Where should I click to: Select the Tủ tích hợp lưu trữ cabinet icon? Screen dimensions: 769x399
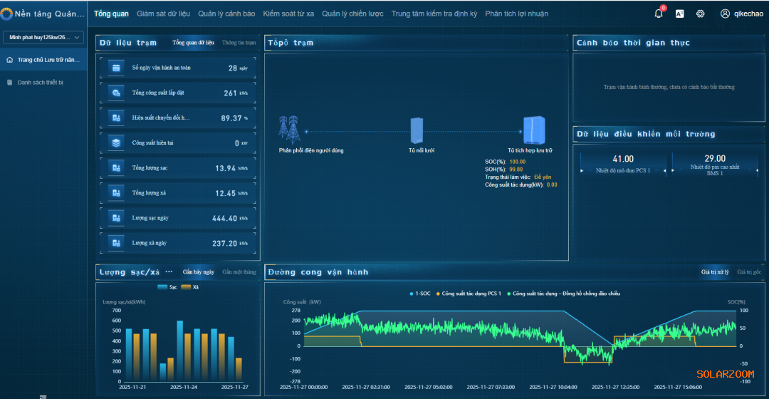(533, 130)
